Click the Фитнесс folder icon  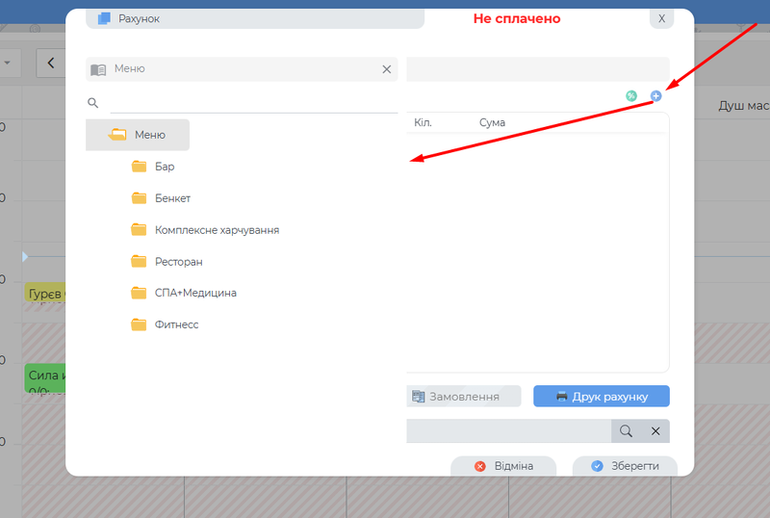[x=139, y=324]
